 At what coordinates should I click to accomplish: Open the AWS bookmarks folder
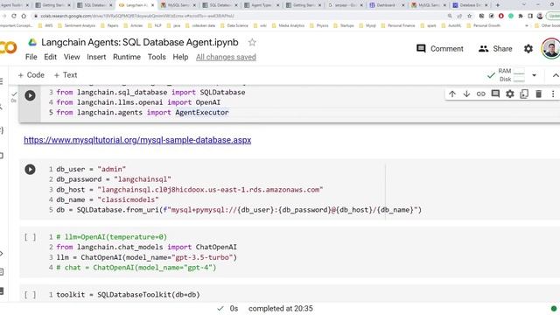tap(45, 25)
